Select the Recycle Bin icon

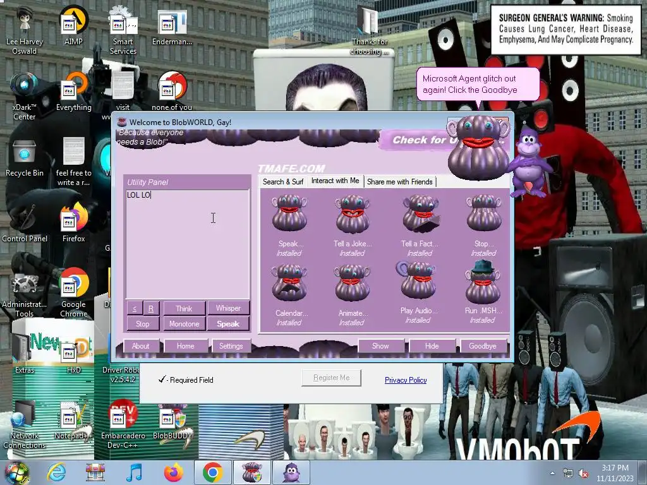point(25,159)
